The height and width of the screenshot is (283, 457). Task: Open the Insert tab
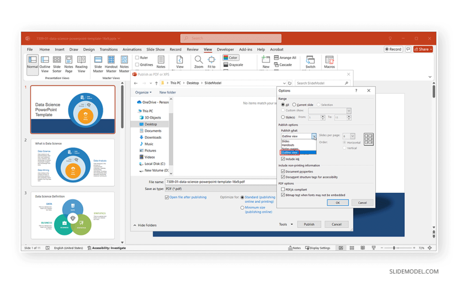(x=59, y=49)
